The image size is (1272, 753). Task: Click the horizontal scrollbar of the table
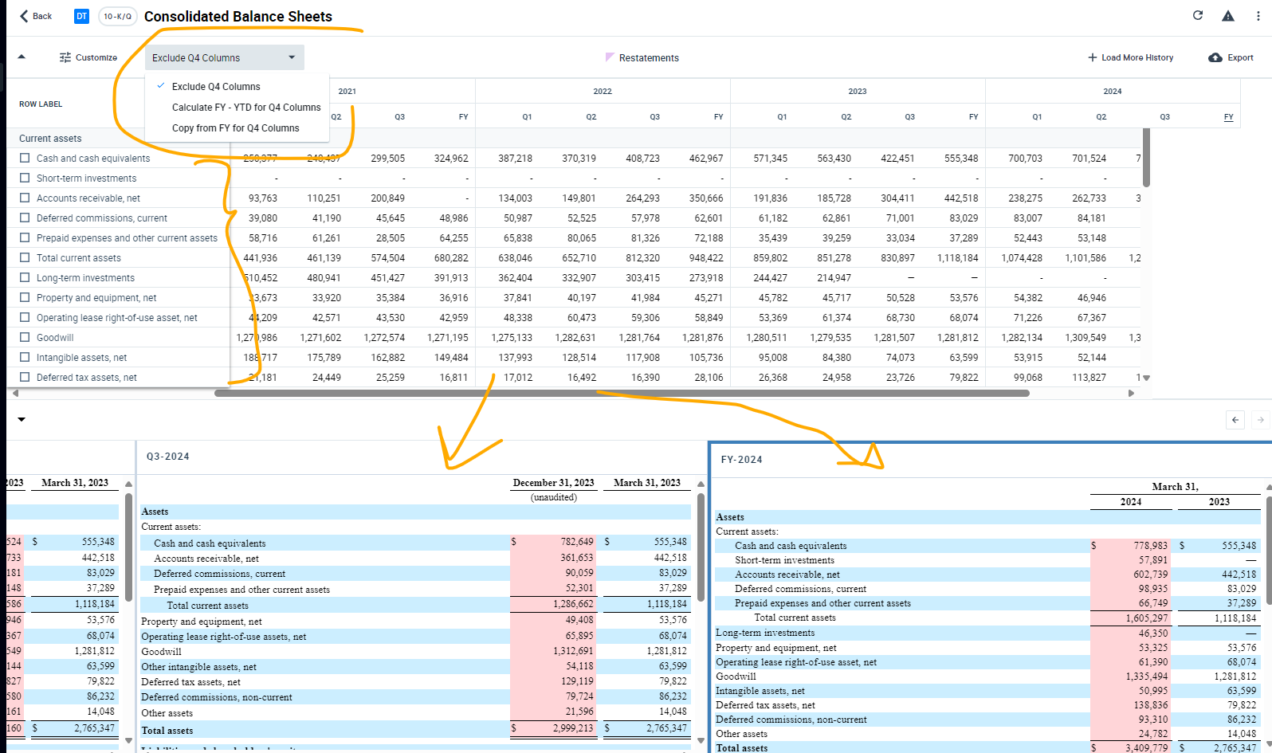[622, 393]
